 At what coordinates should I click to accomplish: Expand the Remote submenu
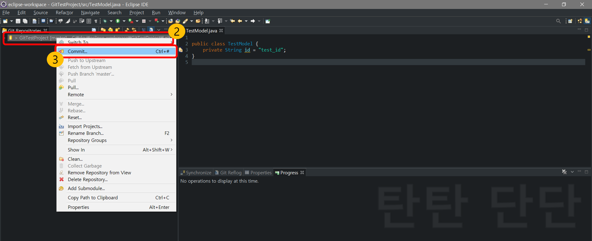click(116, 94)
